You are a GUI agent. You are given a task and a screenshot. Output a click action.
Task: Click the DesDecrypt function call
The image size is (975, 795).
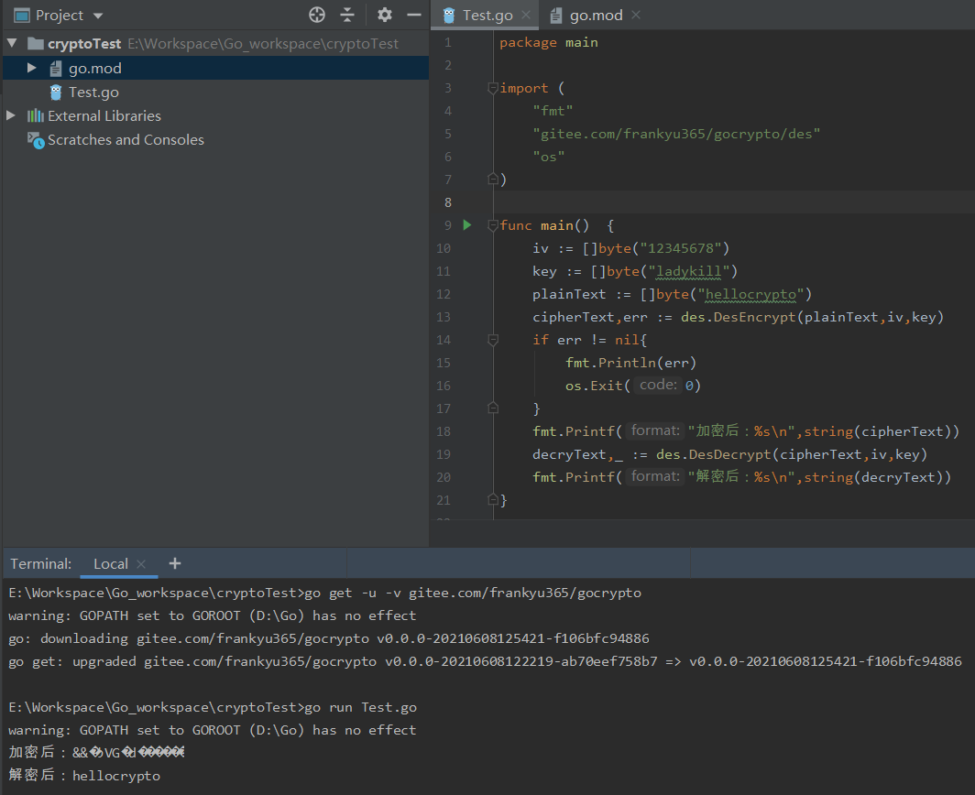(x=729, y=455)
